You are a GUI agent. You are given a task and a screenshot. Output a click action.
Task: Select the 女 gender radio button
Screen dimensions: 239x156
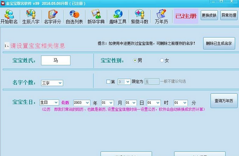click(162, 60)
